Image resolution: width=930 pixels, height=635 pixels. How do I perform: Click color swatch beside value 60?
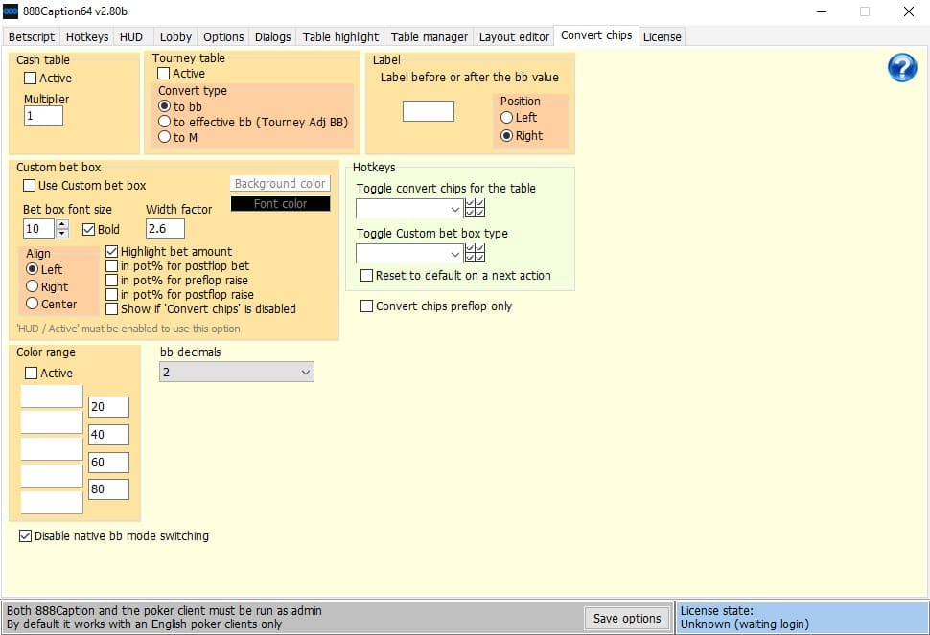tap(52, 449)
